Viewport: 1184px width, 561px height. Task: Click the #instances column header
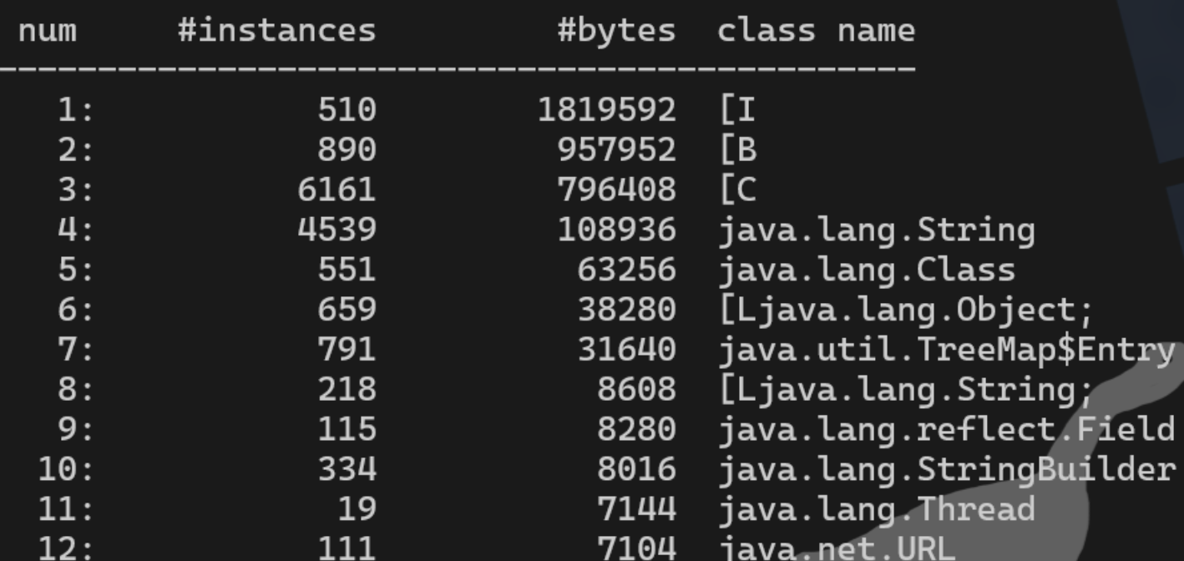pyautogui.click(x=276, y=32)
